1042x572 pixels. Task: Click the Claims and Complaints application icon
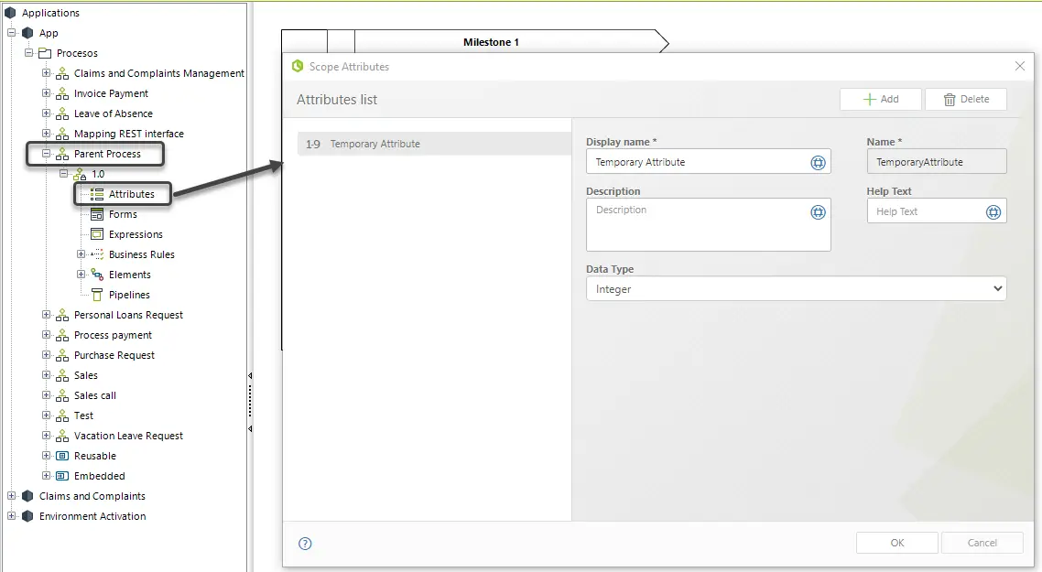point(27,496)
